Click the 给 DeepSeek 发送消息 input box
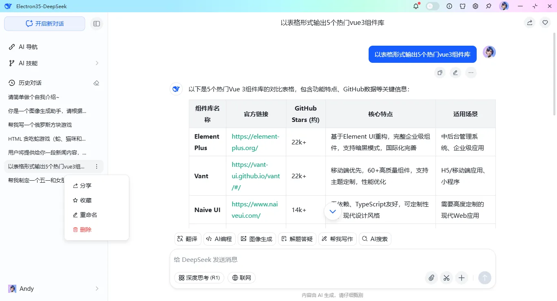 pos(333,260)
